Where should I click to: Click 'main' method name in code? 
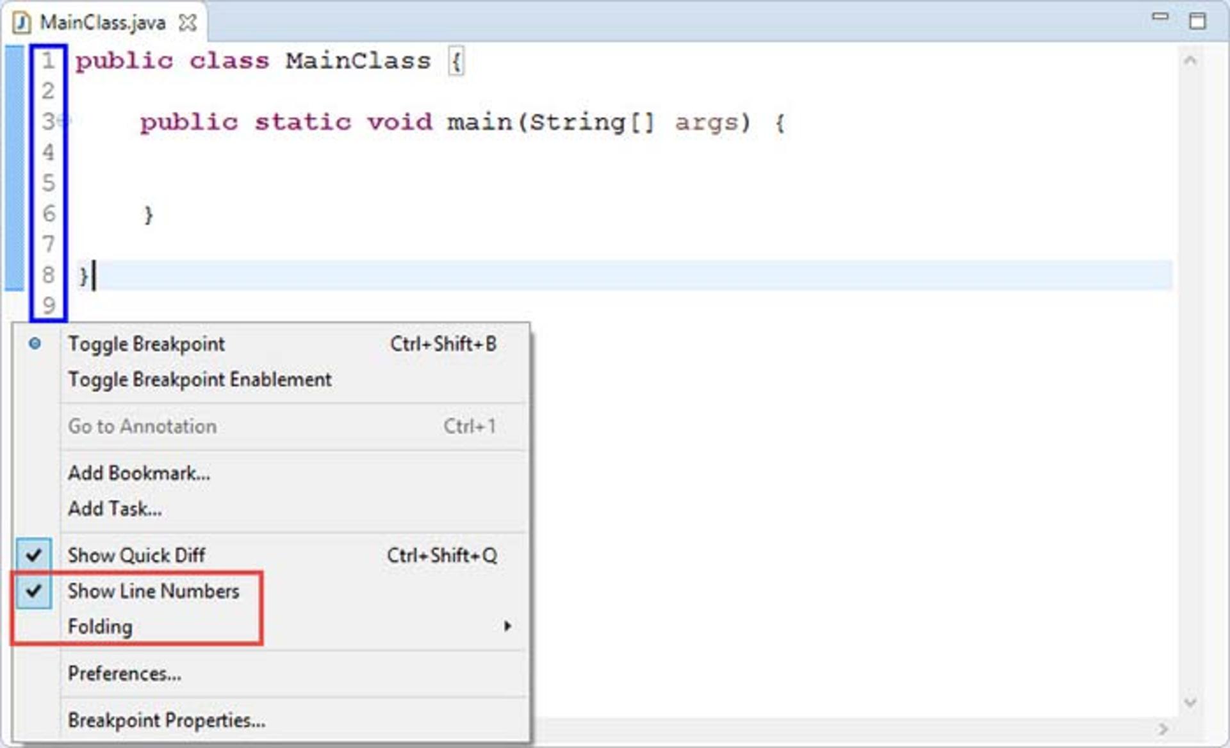(x=480, y=122)
